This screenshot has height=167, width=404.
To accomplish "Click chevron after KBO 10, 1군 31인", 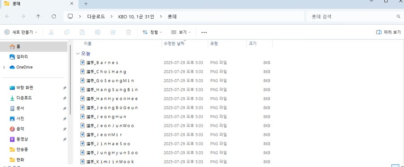I will click(161, 17).
